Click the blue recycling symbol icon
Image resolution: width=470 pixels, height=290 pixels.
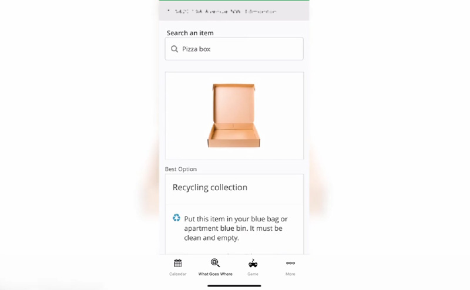176,218
